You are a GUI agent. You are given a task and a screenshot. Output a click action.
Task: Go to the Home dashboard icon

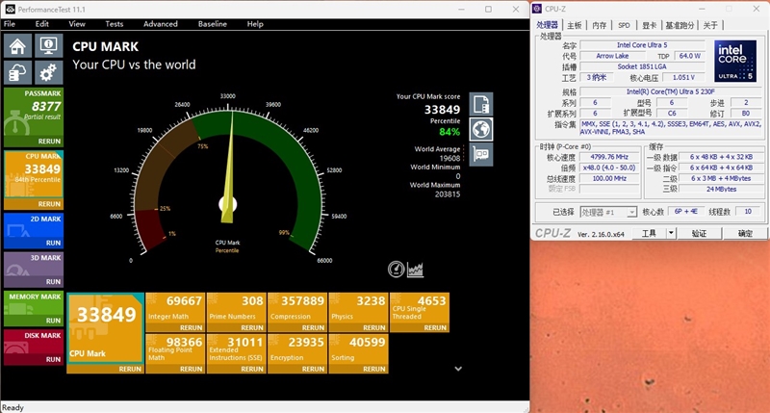[x=18, y=46]
